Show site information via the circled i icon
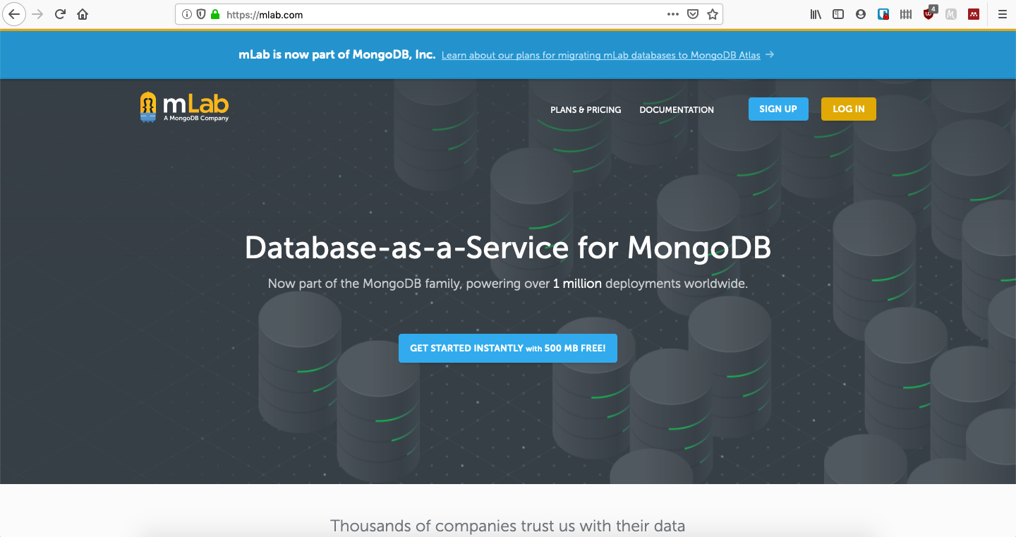This screenshot has width=1016, height=537. tap(187, 14)
